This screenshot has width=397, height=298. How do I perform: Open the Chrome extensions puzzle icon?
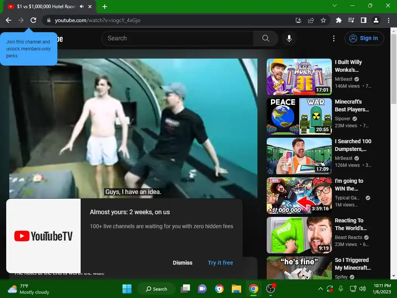click(338, 20)
